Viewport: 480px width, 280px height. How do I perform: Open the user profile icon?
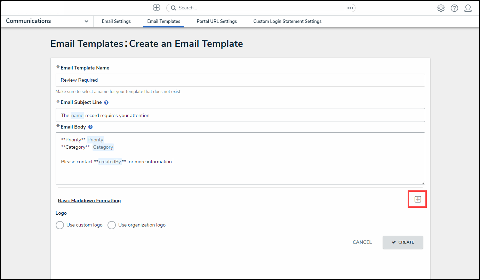[x=468, y=8]
